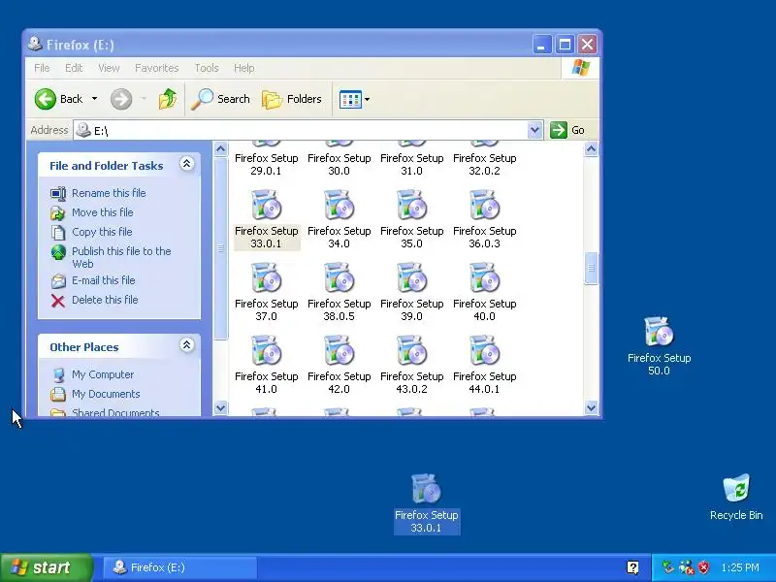The width and height of the screenshot is (776, 582).
Task: Open the Tools menu
Action: (207, 68)
